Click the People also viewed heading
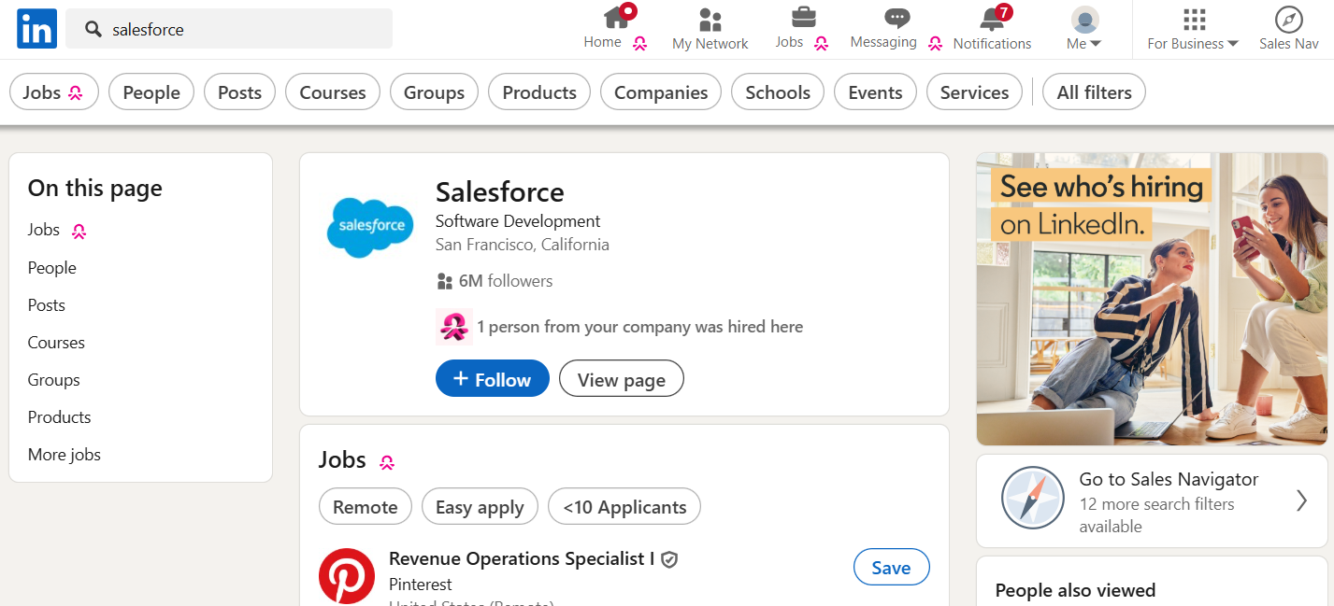The width and height of the screenshot is (1334, 606). click(x=1075, y=590)
